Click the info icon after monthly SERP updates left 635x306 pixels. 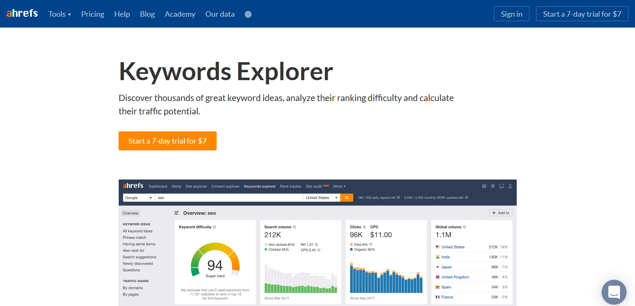point(467,197)
